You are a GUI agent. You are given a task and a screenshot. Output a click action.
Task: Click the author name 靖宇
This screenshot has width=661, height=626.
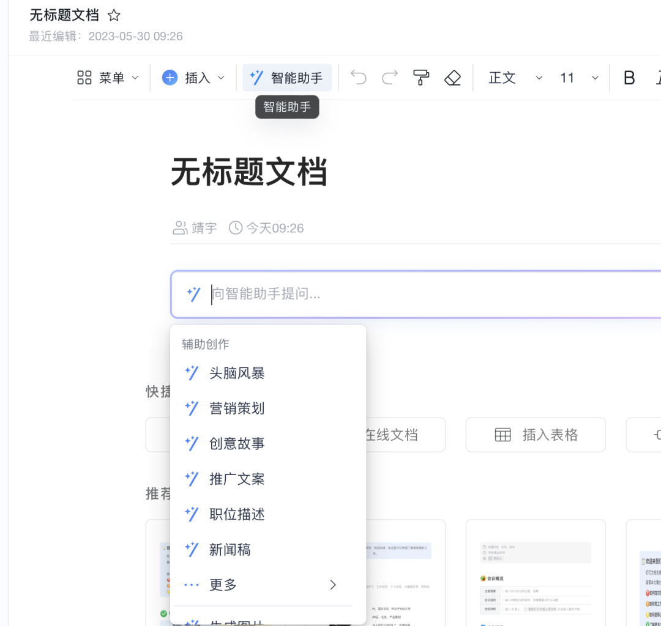(204, 228)
